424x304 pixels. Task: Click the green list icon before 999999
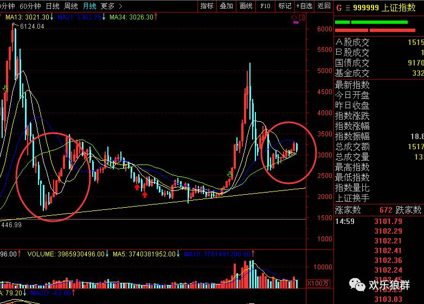347,8
